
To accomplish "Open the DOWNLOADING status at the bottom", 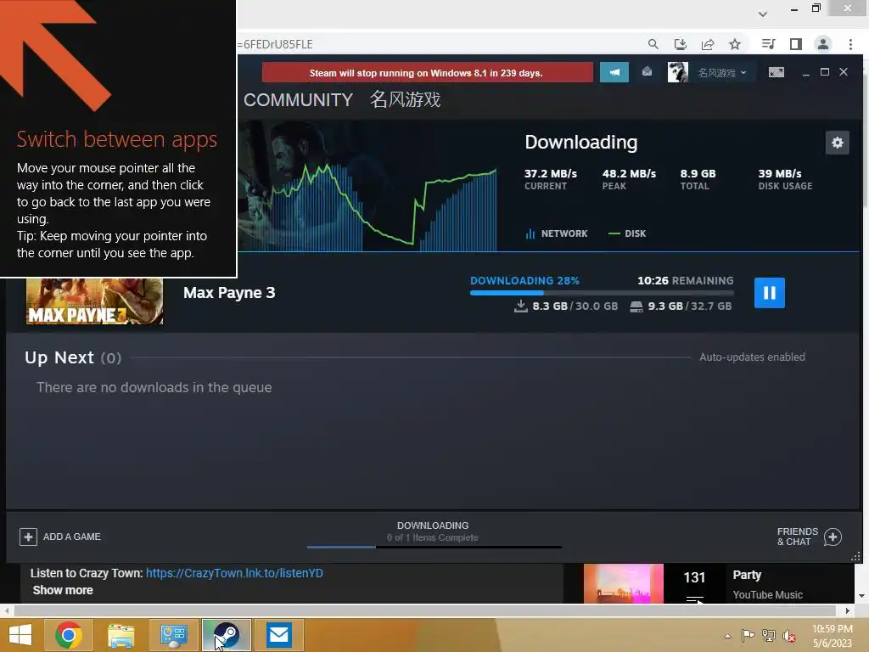I will (432, 525).
